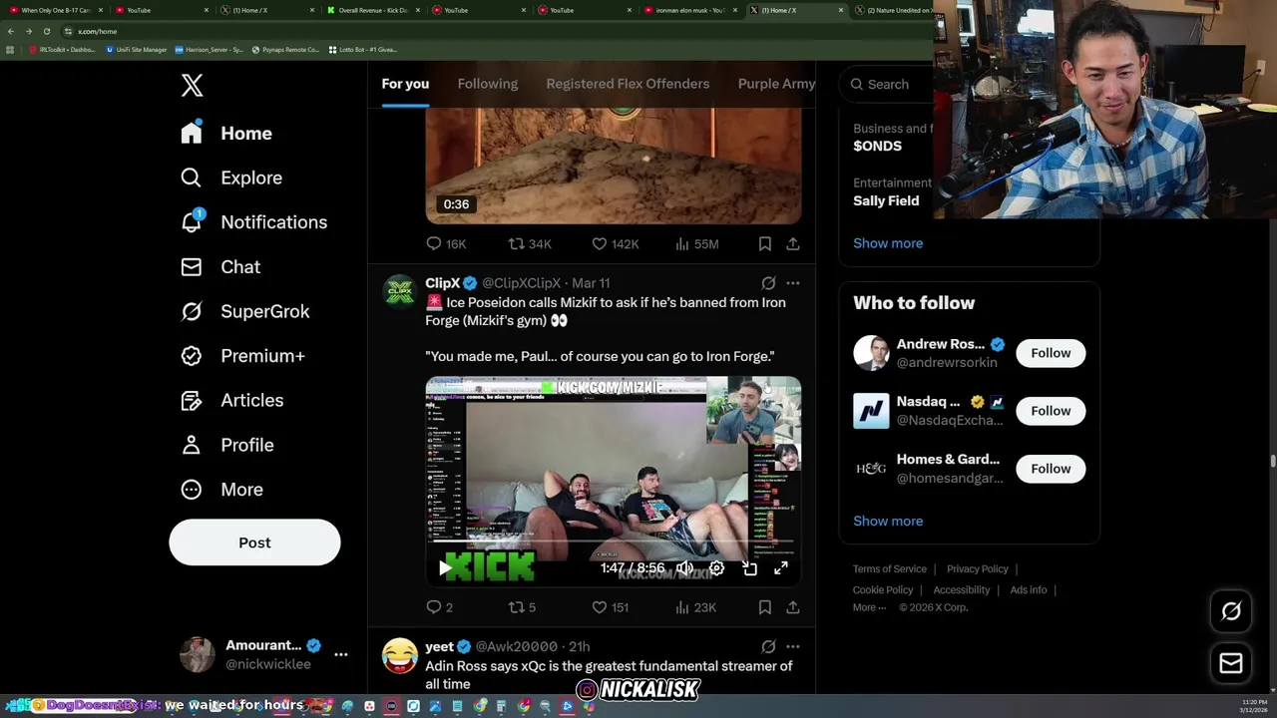The width and height of the screenshot is (1277, 718).
Task: Open more options on yeet post
Action: coord(793,646)
